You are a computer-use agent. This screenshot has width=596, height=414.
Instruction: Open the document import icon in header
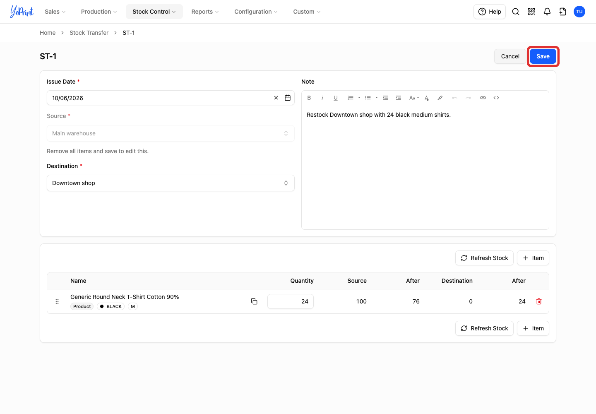pyautogui.click(x=563, y=12)
